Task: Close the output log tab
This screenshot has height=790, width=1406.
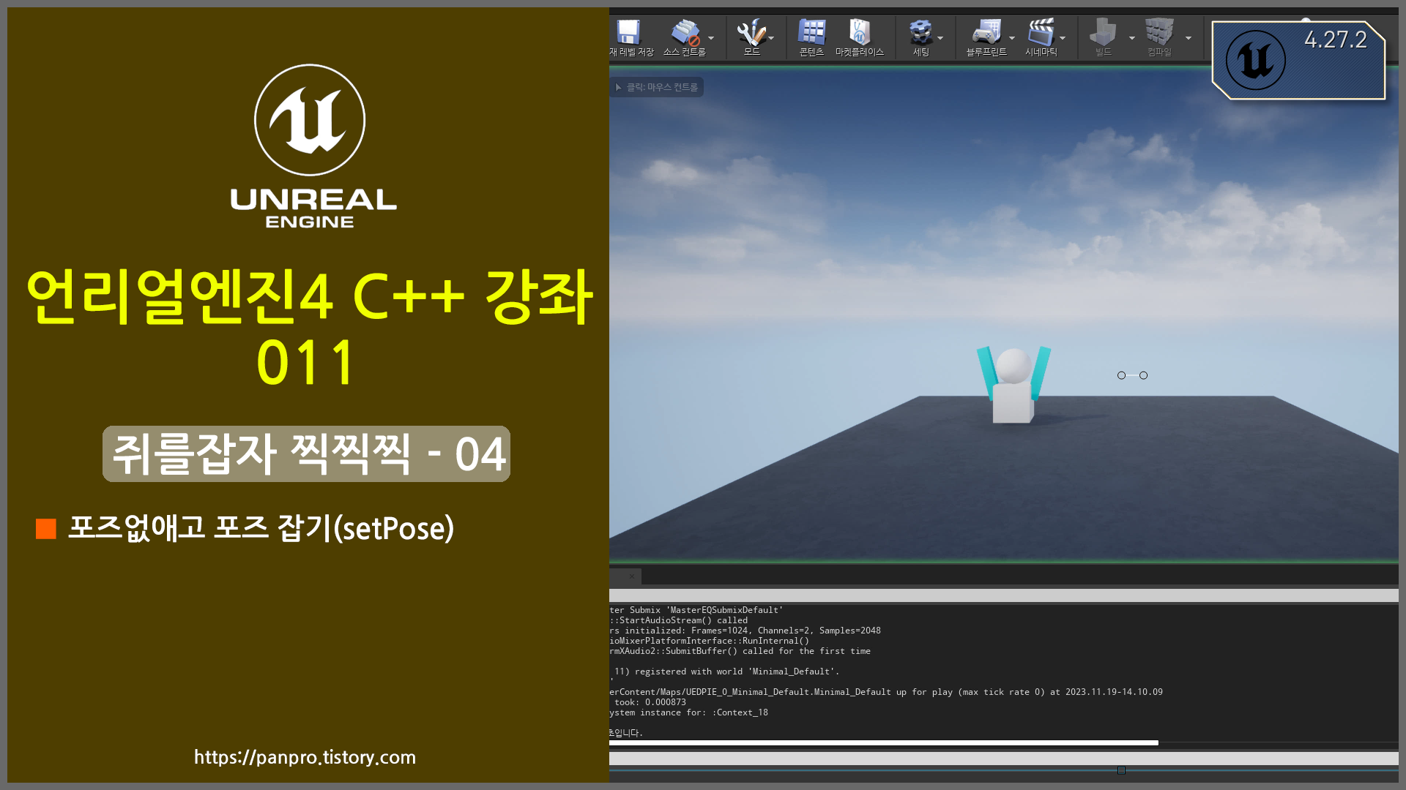Action: (x=632, y=576)
